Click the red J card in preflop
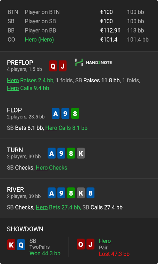 (x=63, y=66)
